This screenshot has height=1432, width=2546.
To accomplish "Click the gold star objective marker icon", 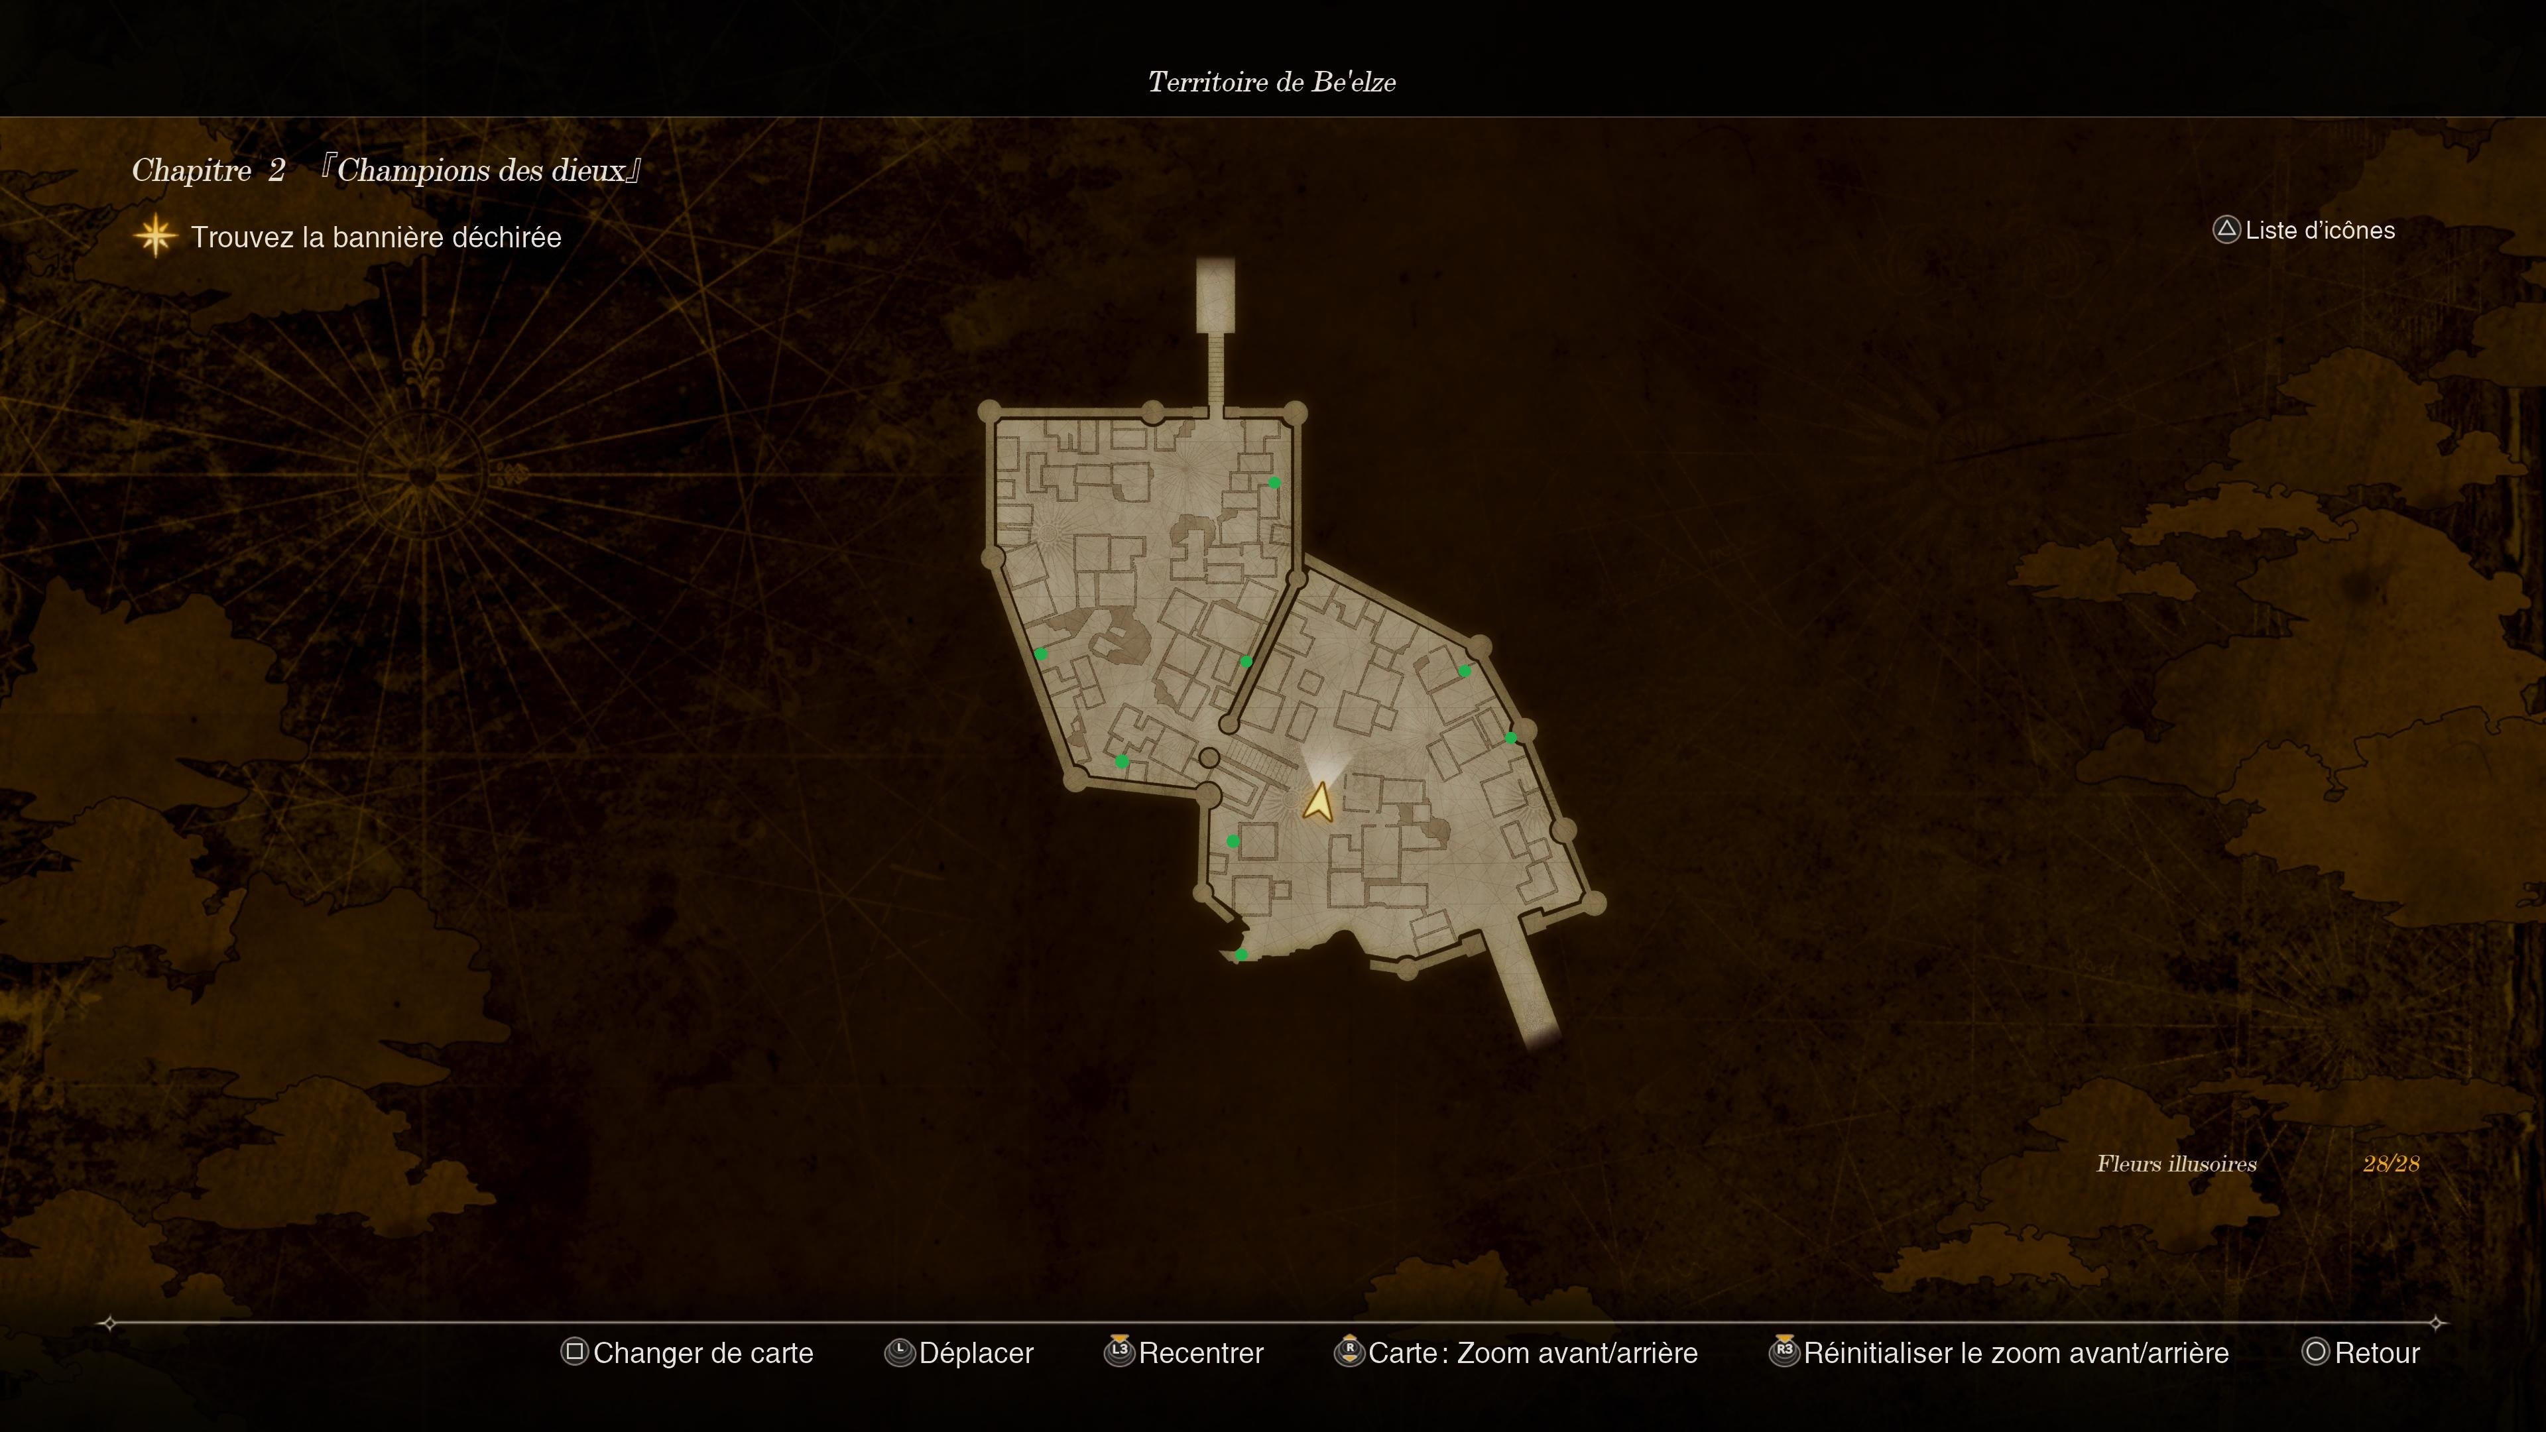I will pos(155,237).
